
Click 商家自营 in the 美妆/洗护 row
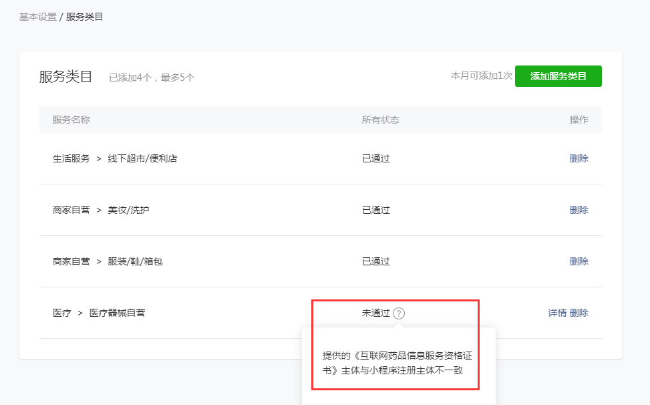point(71,210)
